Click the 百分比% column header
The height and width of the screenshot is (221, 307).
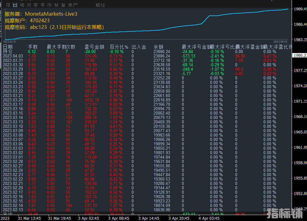pyautogui.click(x=119, y=47)
